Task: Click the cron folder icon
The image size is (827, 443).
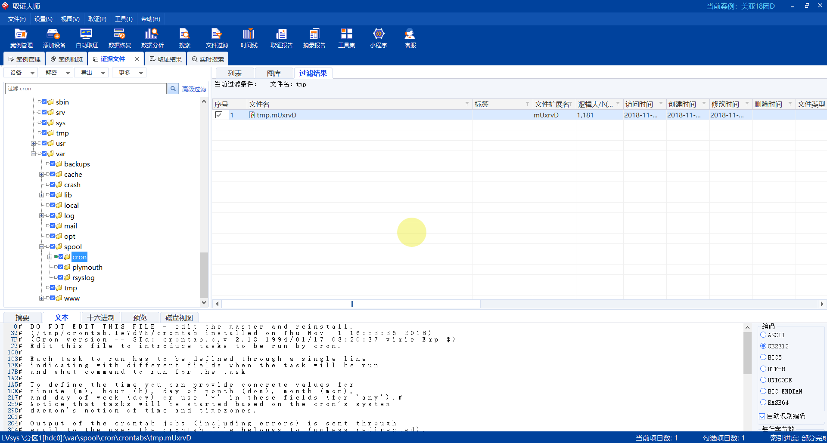Action: tap(67, 257)
